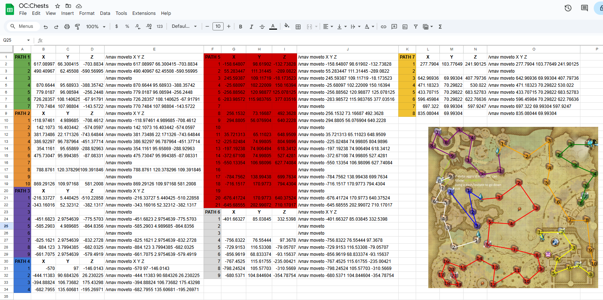This screenshot has width=603, height=300.
Task: Open the Borders tool
Action: 298,27
